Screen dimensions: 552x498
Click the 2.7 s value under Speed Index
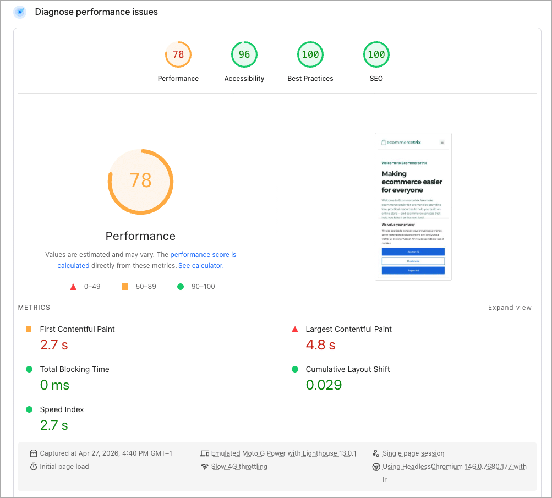[x=54, y=425]
